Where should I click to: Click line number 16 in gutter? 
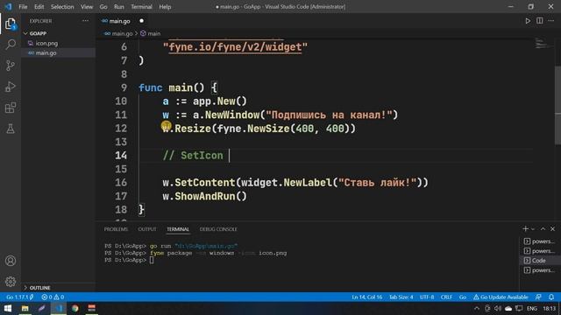(x=121, y=183)
